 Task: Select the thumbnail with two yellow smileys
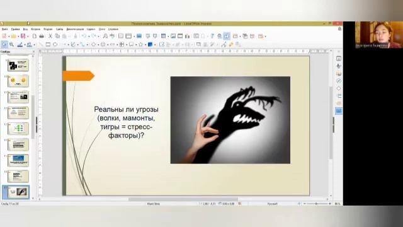pyautogui.click(x=18, y=81)
